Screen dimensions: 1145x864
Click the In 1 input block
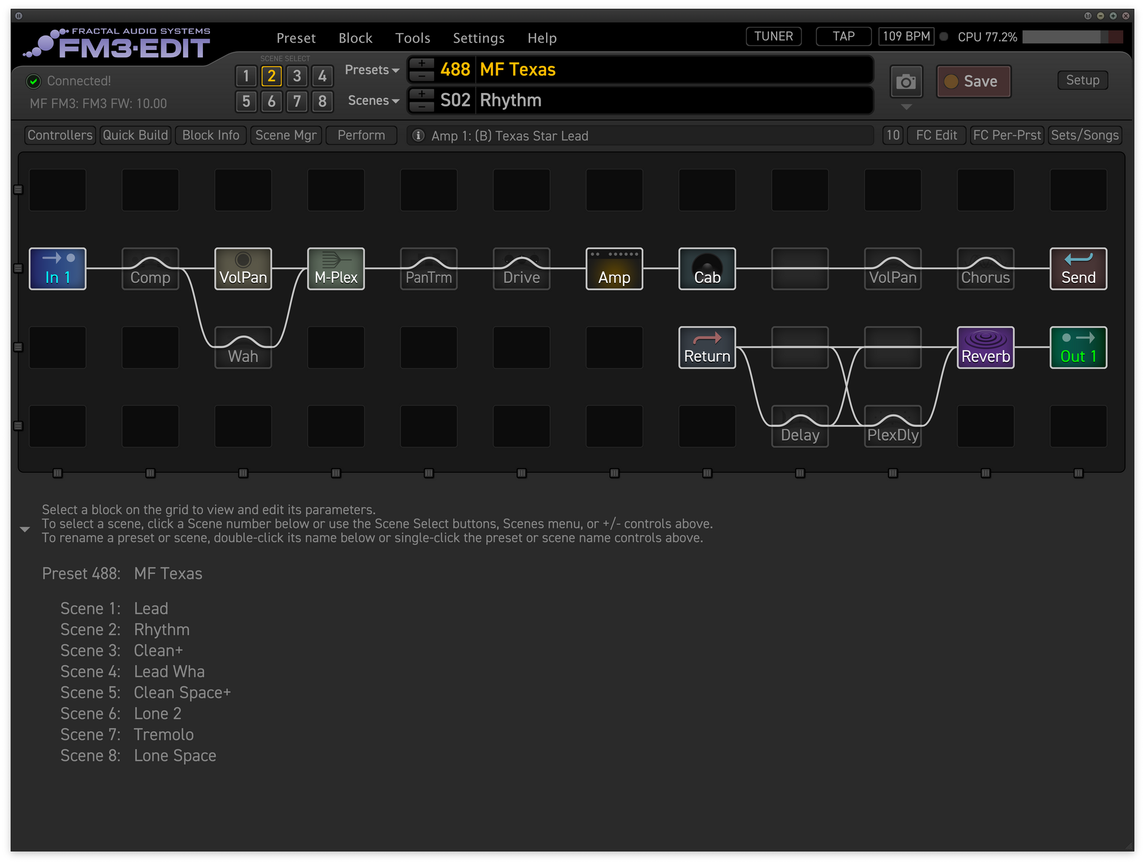click(x=58, y=269)
